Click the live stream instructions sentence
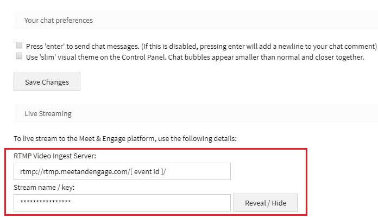Viewport: 378px width, 218px height. tap(125, 139)
